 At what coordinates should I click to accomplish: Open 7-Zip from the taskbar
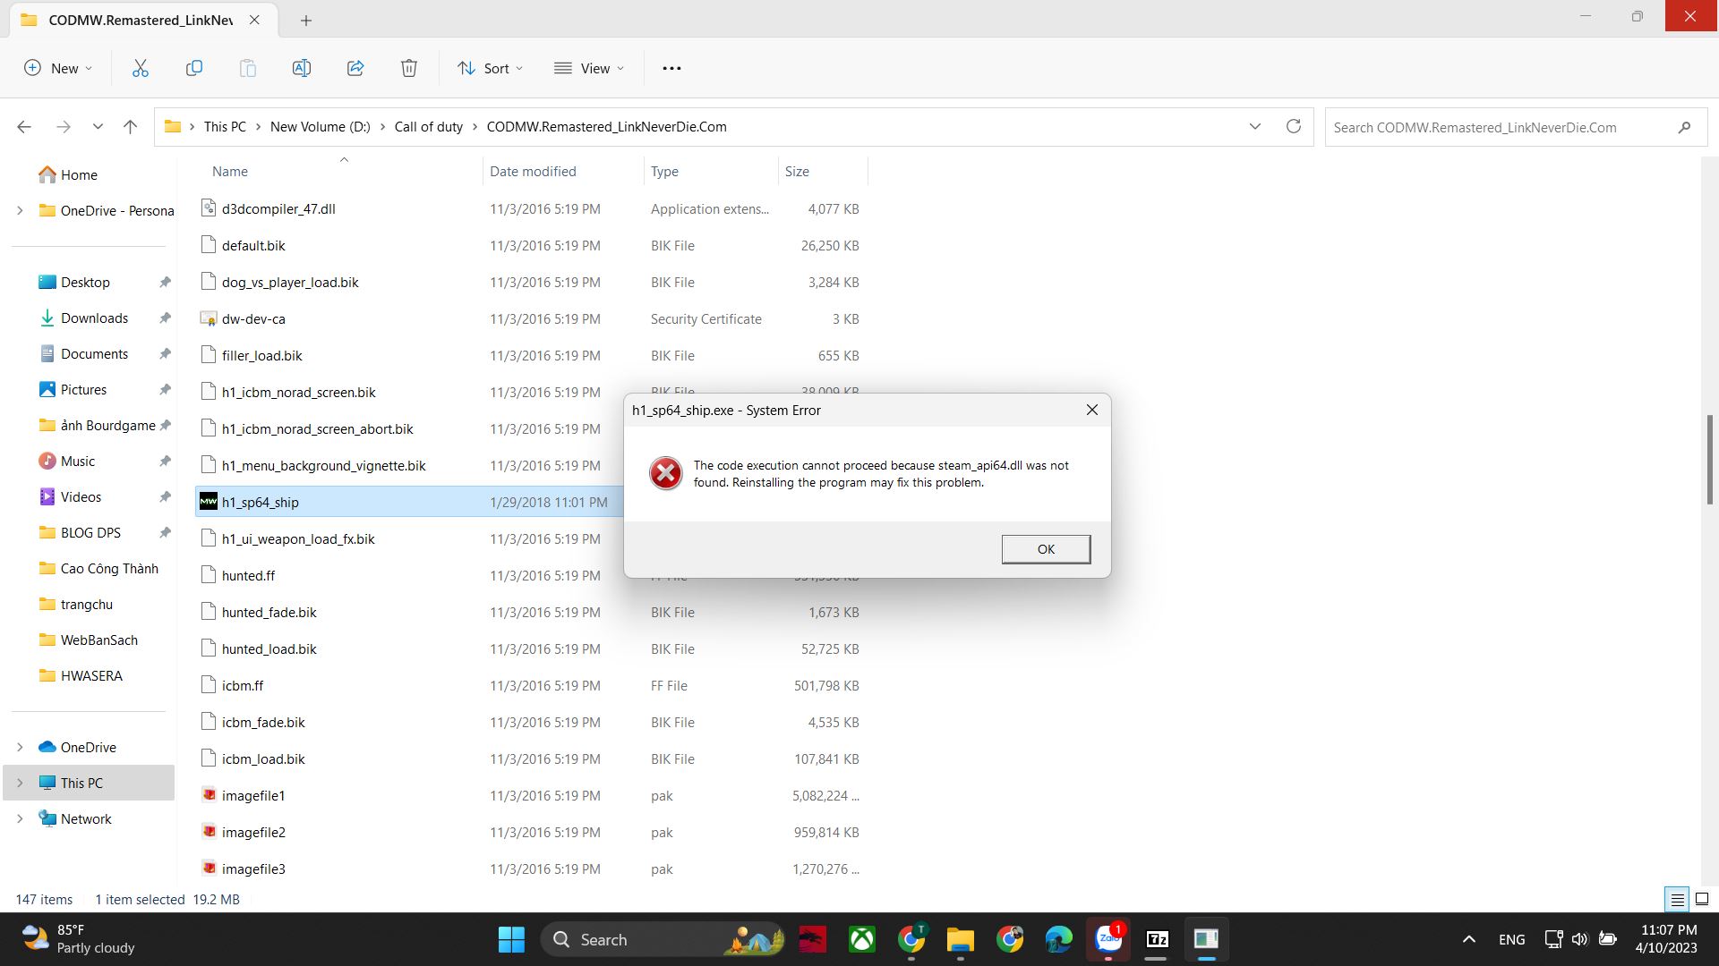[x=1157, y=939]
